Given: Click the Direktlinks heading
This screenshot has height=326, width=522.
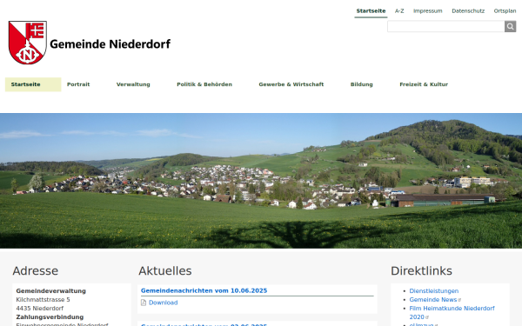Looking at the screenshot, I should (x=421, y=270).
